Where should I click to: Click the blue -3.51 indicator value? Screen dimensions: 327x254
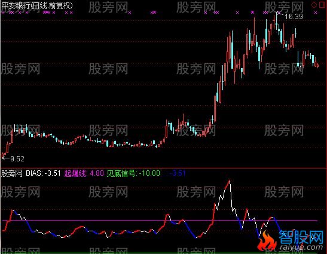177,173
